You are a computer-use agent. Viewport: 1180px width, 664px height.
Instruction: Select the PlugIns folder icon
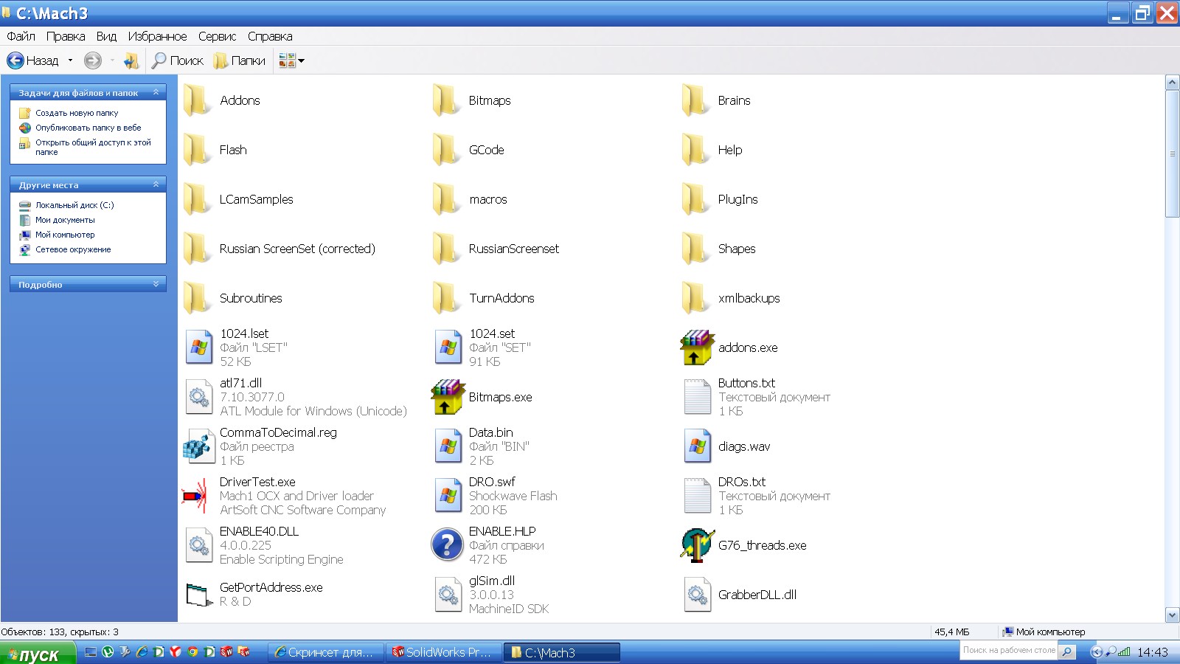click(696, 199)
